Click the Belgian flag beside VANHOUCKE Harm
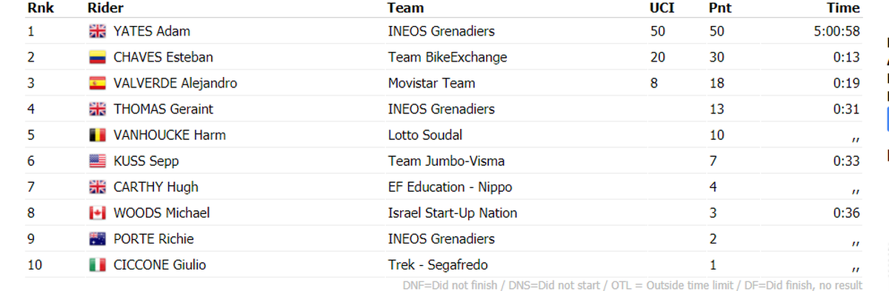The image size is (889, 291). 97,135
